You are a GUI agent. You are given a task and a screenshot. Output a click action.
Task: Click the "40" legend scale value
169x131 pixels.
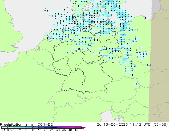click(70, 130)
